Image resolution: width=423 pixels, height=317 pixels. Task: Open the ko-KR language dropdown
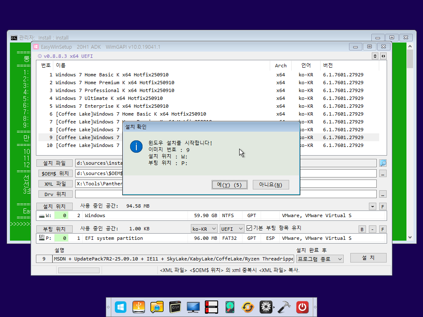(204, 229)
